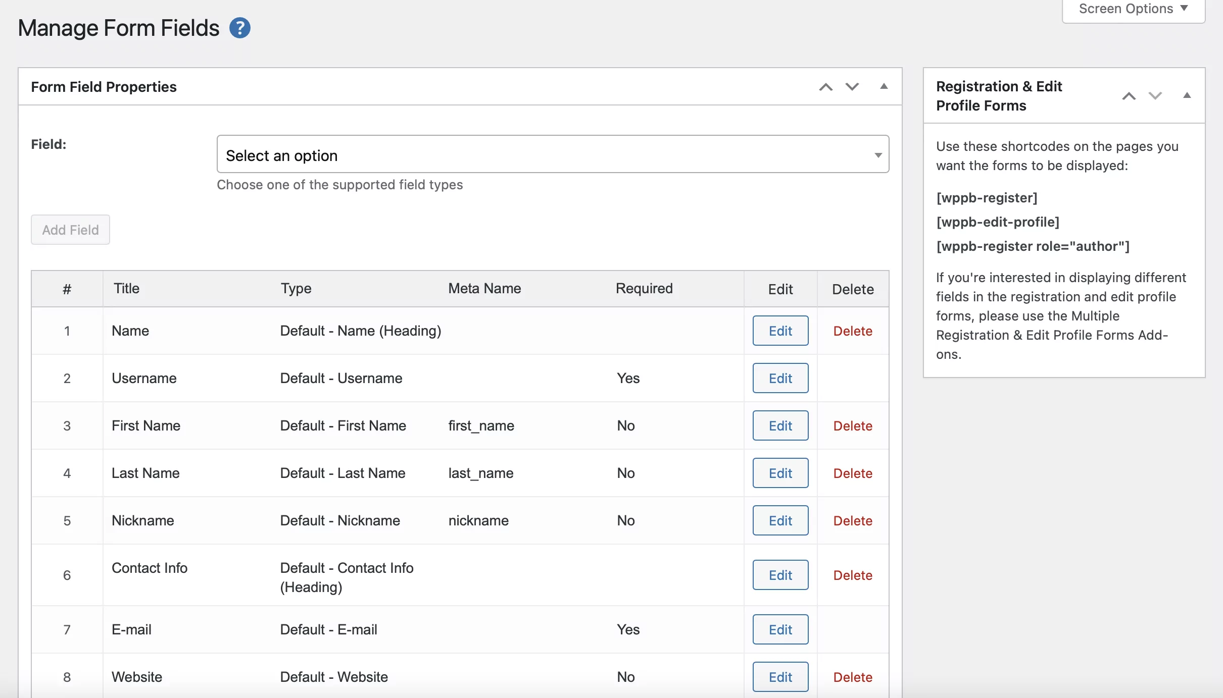This screenshot has height=698, width=1223.
Task: Collapse the Form Field Properties panel
Action: pos(884,87)
